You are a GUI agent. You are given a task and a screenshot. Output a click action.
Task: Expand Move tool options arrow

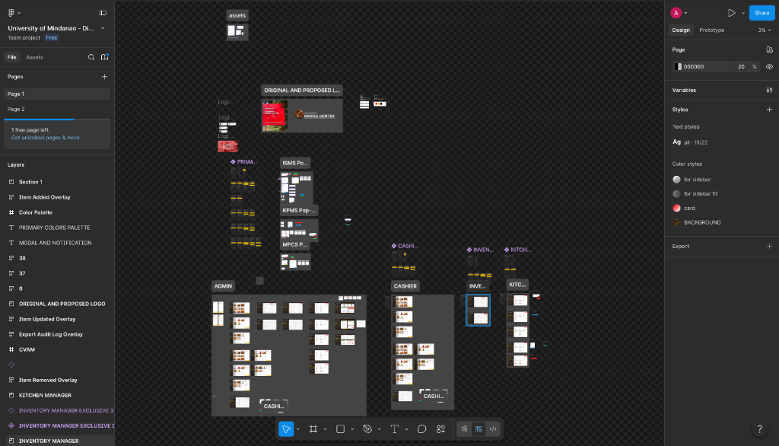tap(298, 429)
